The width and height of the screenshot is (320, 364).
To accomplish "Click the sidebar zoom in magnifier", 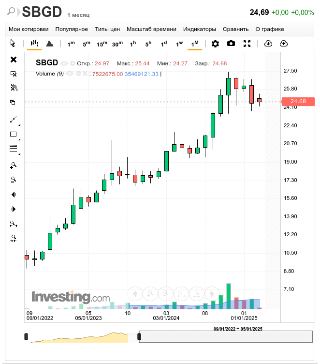I will (x=13, y=165).
